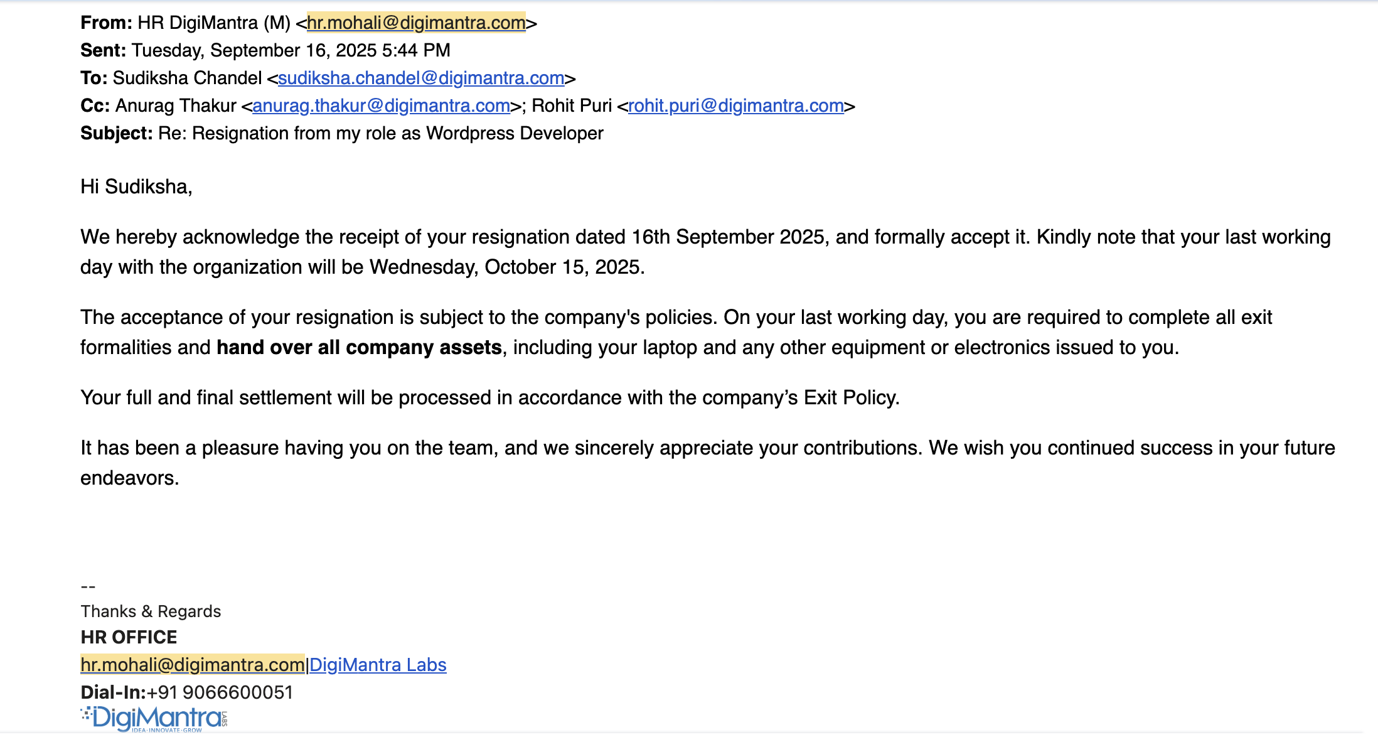Click the Cc name Anurag Thakur
Image resolution: width=1378 pixels, height=737 pixels.
click(x=176, y=106)
